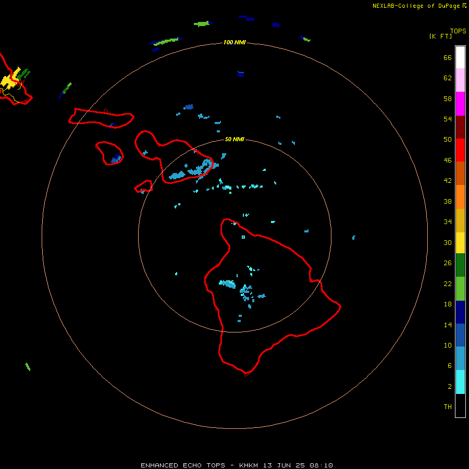
Task: Select the 50 scale value
Action: (x=448, y=139)
